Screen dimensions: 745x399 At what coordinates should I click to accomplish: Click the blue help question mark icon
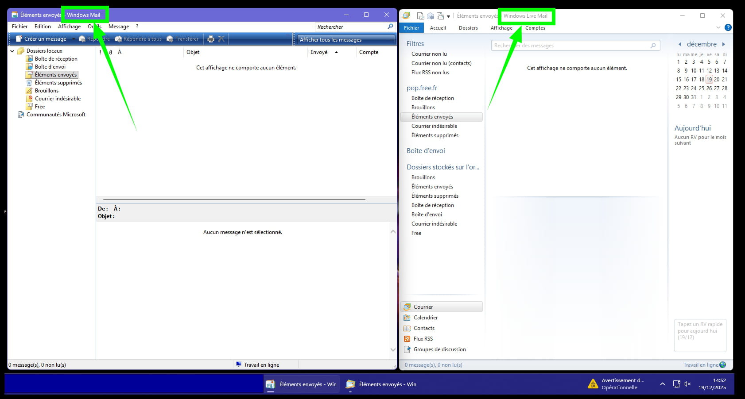[x=728, y=27]
